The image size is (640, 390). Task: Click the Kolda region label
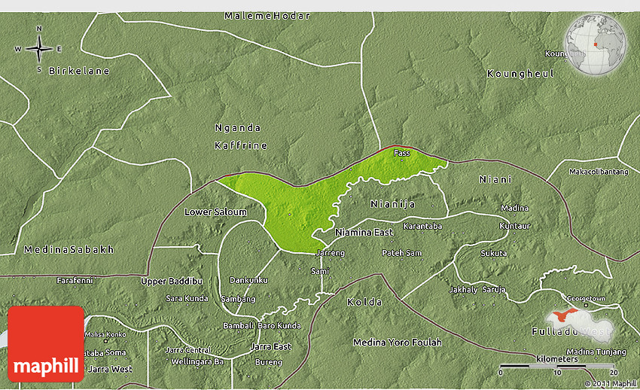(x=365, y=302)
